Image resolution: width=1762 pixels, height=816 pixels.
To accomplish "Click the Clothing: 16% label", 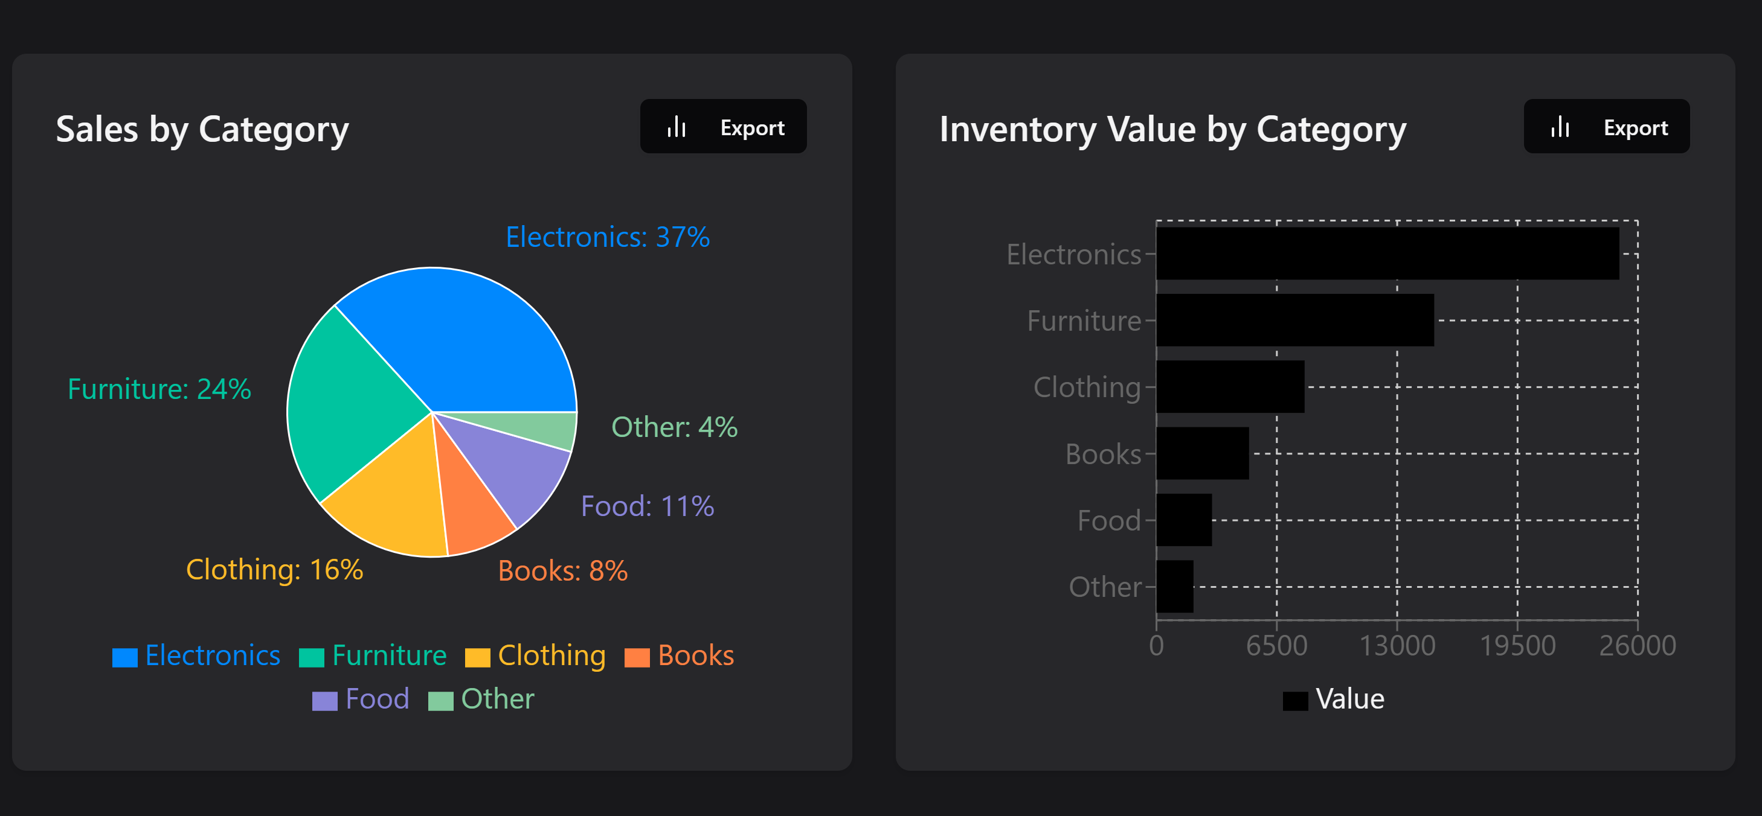I will [x=274, y=569].
